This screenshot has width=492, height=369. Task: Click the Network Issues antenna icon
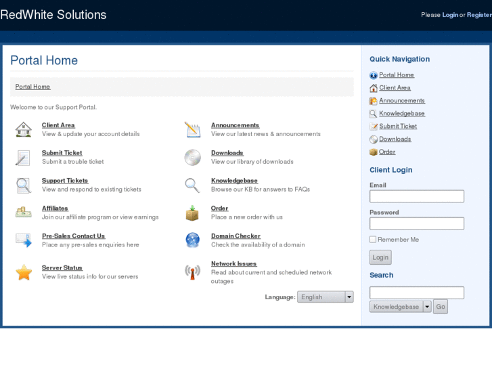pyautogui.click(x=192, y=272)
